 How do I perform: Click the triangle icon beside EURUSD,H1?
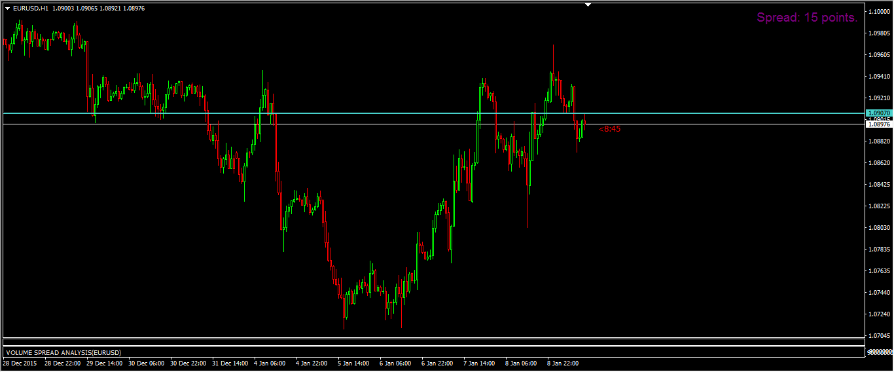coord(8,9)
